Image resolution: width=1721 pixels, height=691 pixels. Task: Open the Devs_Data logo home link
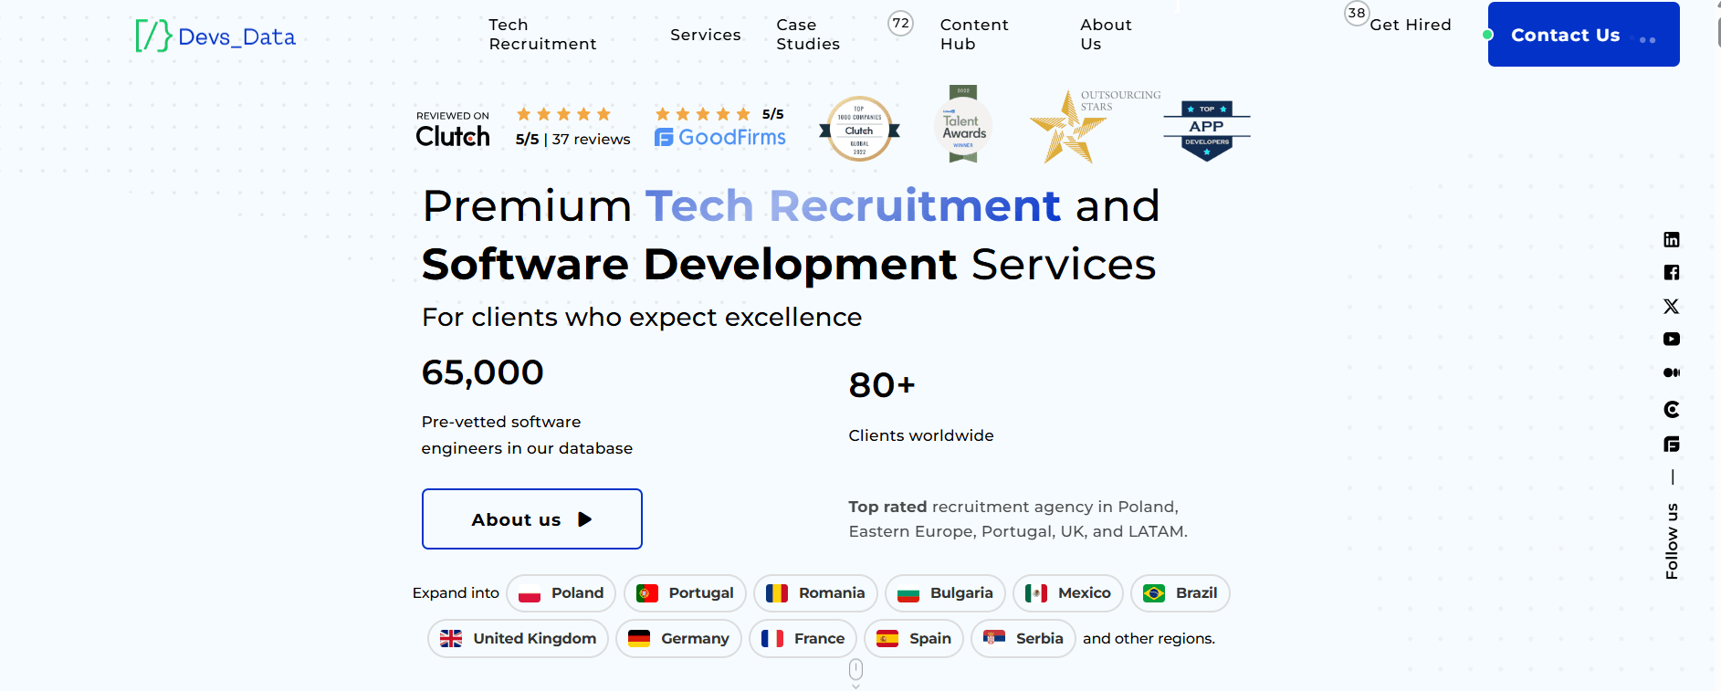(x=215, y=37)
